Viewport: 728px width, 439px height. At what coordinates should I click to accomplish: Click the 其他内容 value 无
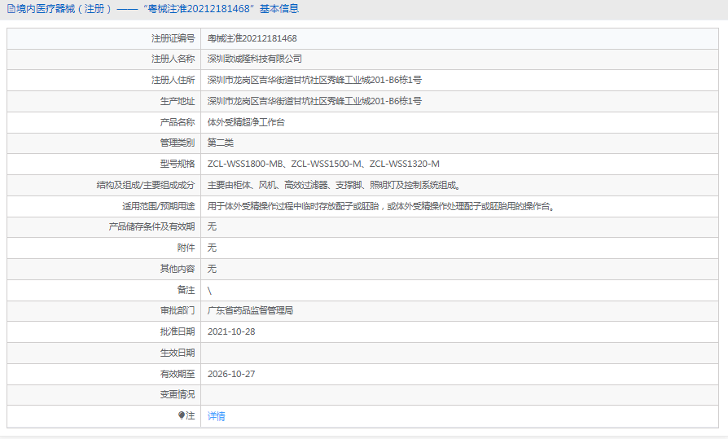(x=212, y=269)
